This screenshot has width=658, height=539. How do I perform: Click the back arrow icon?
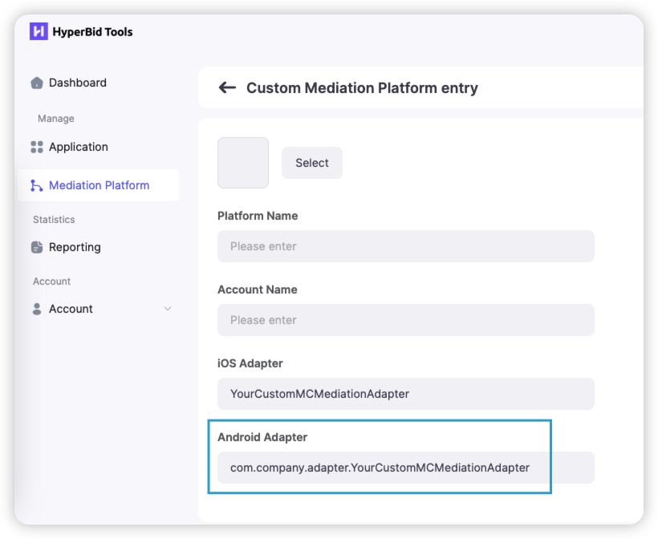[227, 88]
